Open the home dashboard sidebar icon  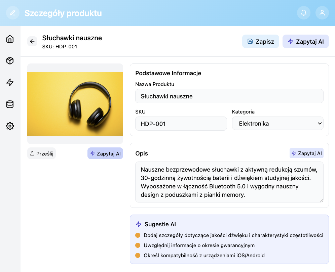(x=10, y=39)
